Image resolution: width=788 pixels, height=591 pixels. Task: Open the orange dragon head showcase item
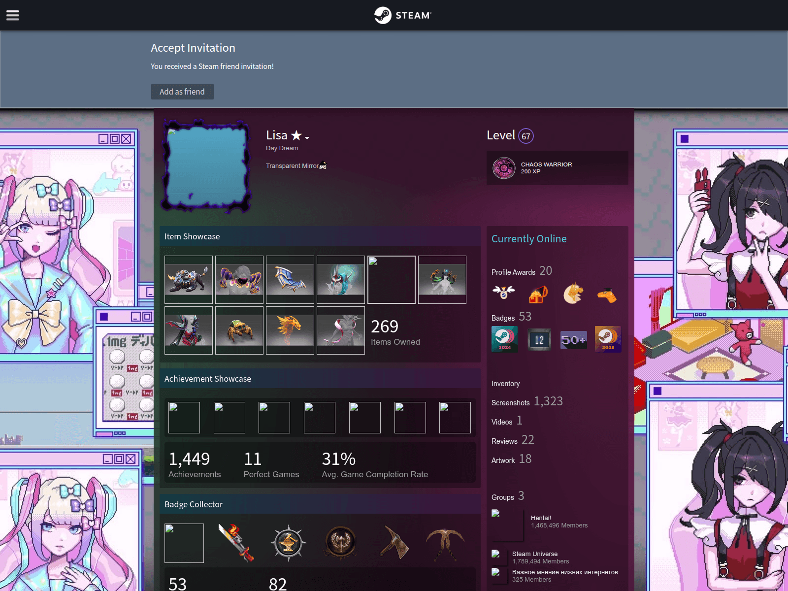pyautogui.click(x=290, y=330)
